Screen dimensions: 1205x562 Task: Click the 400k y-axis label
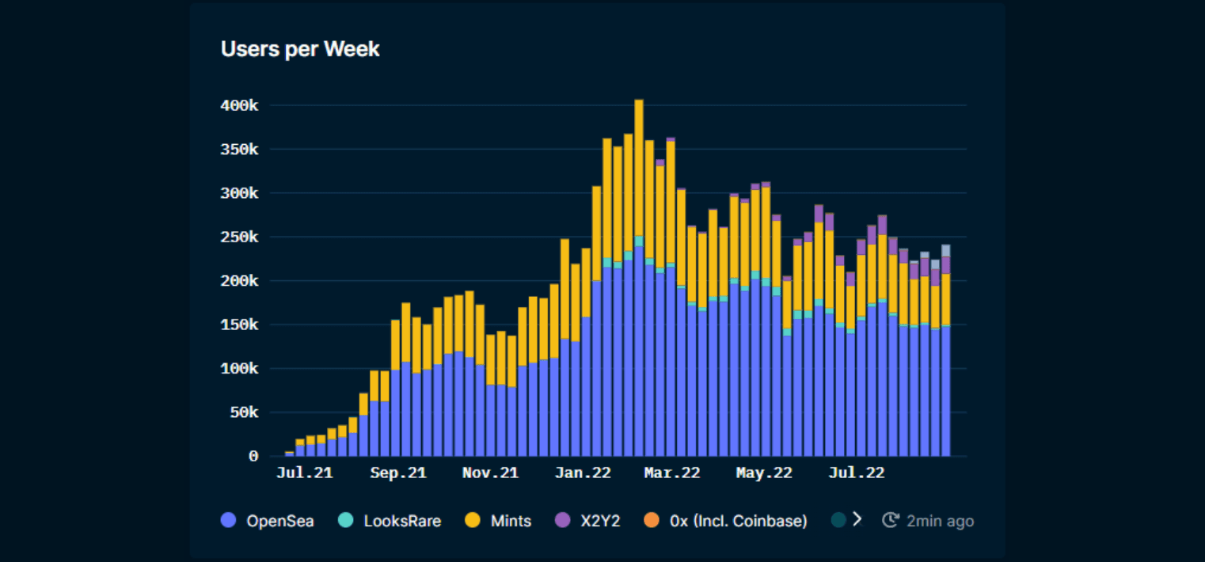238,104
